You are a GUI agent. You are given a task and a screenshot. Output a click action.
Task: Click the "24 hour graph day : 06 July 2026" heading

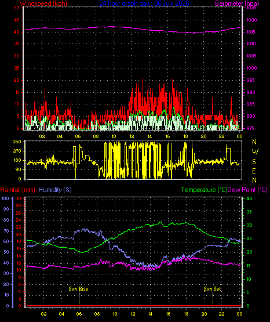point(144,3)
